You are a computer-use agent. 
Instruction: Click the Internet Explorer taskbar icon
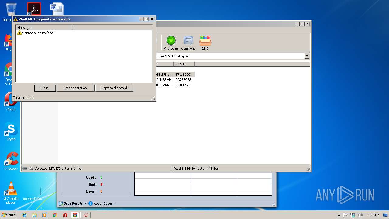[24, 215]
